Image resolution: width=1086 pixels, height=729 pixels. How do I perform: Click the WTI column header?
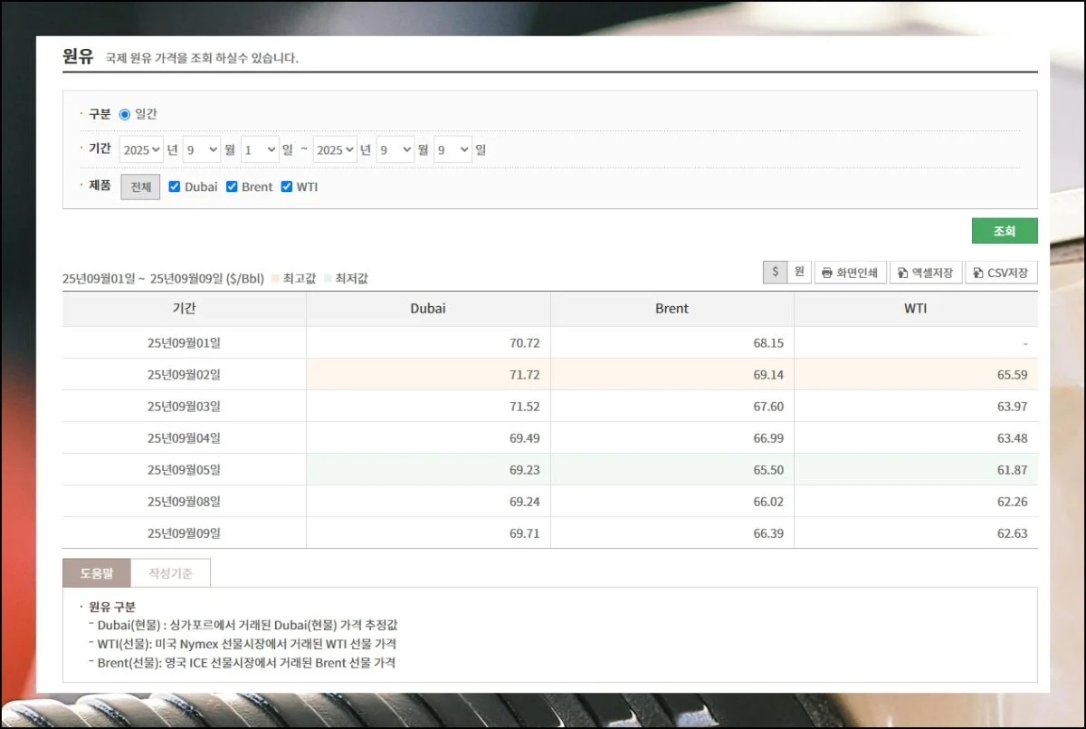[915, 309]
